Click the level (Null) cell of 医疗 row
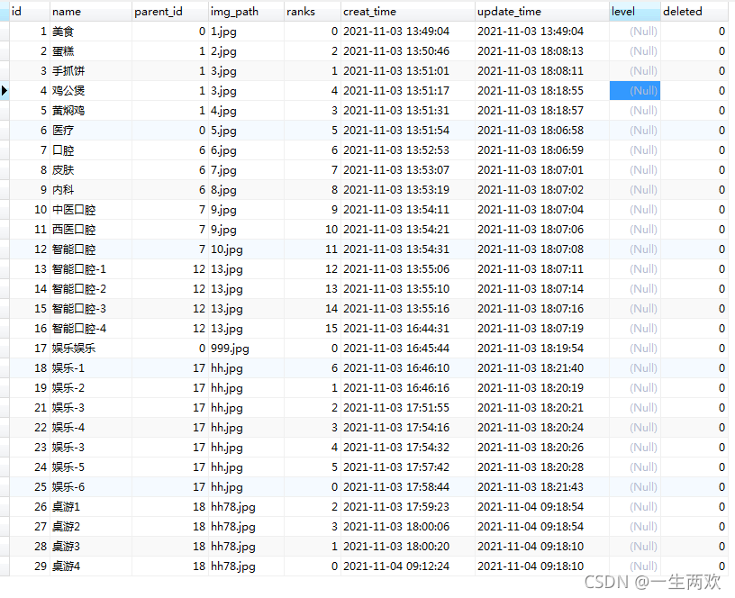The image size is (735, 598). pyautogui.click(x=635, y=131)
